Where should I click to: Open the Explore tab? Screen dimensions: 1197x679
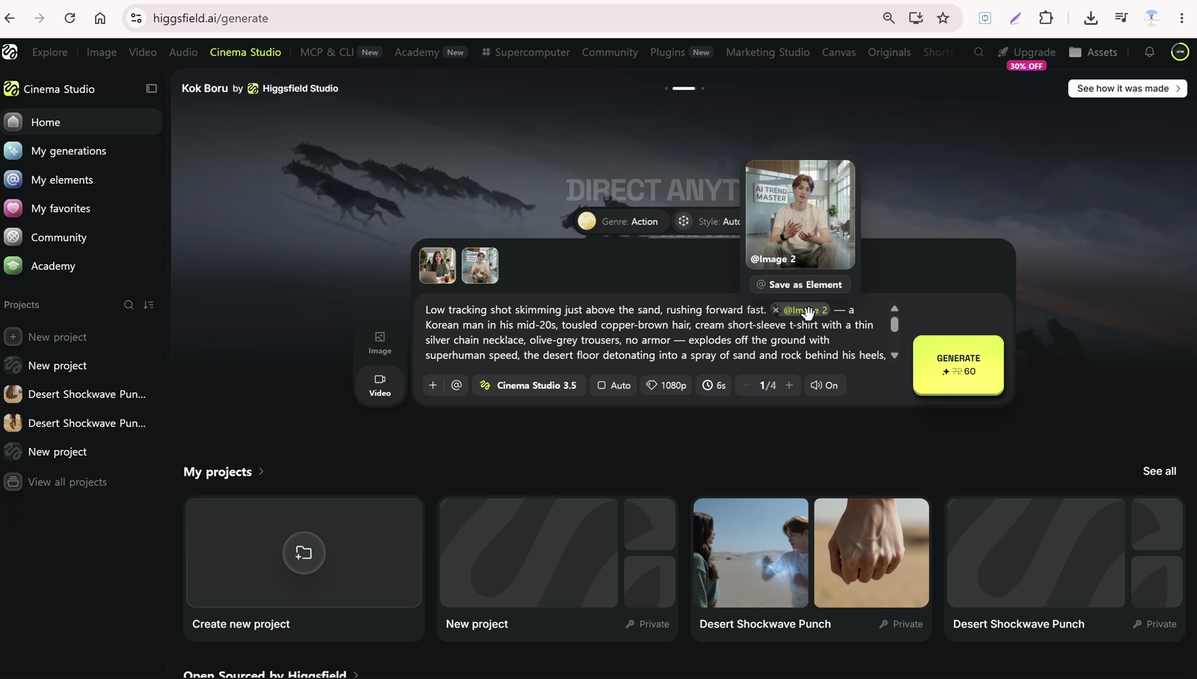click(50, 52)
